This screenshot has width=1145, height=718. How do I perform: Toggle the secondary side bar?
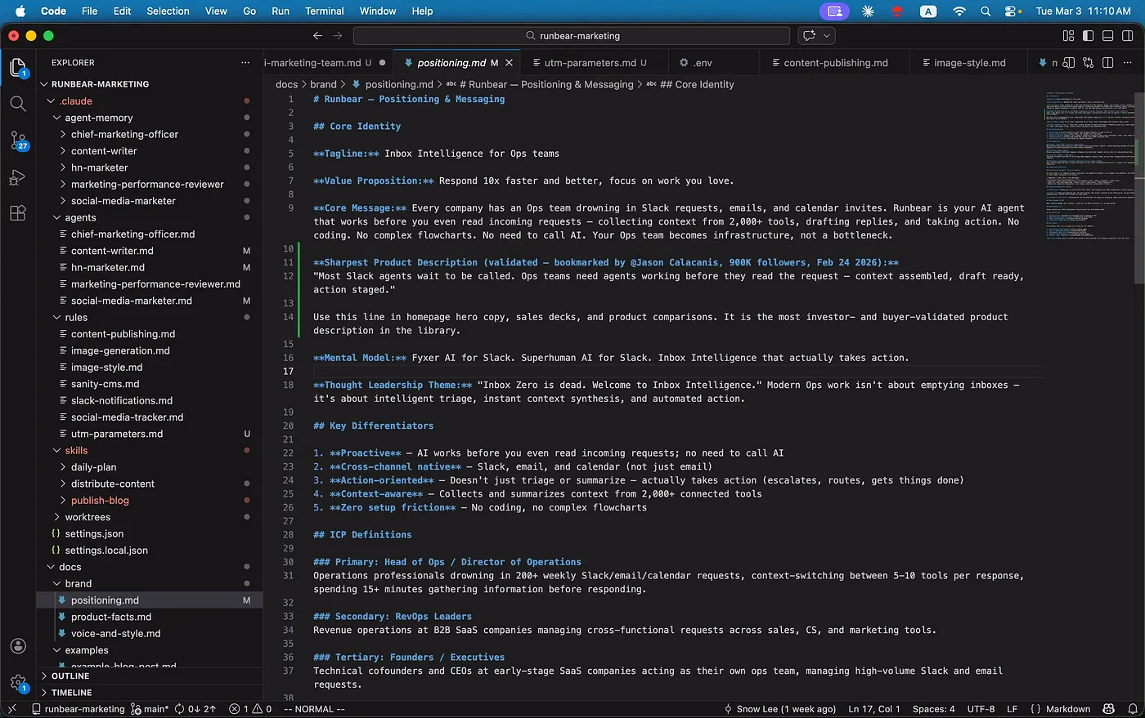click(1128, 36)
